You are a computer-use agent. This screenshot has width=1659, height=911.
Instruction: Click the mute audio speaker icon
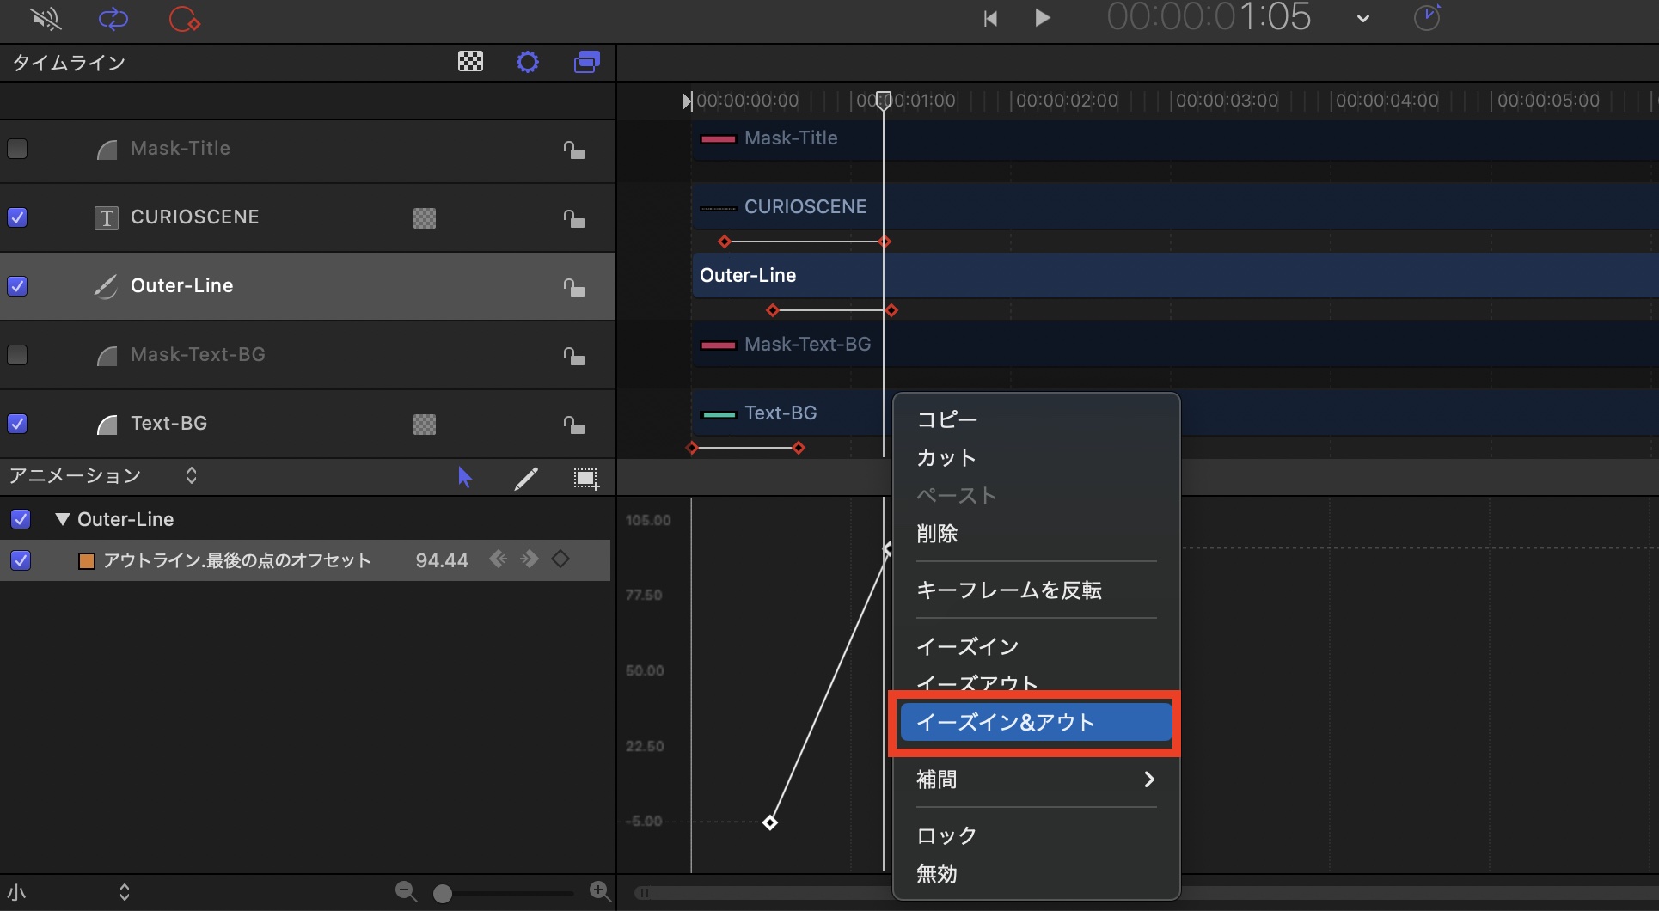(45, 18)
